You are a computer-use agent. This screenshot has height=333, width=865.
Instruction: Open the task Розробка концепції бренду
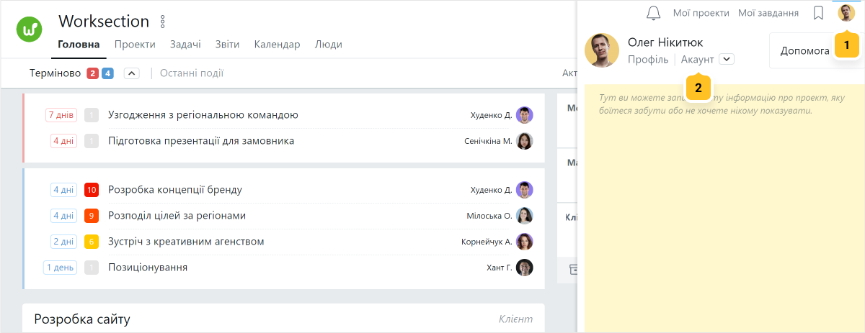[x=175, y=190]
